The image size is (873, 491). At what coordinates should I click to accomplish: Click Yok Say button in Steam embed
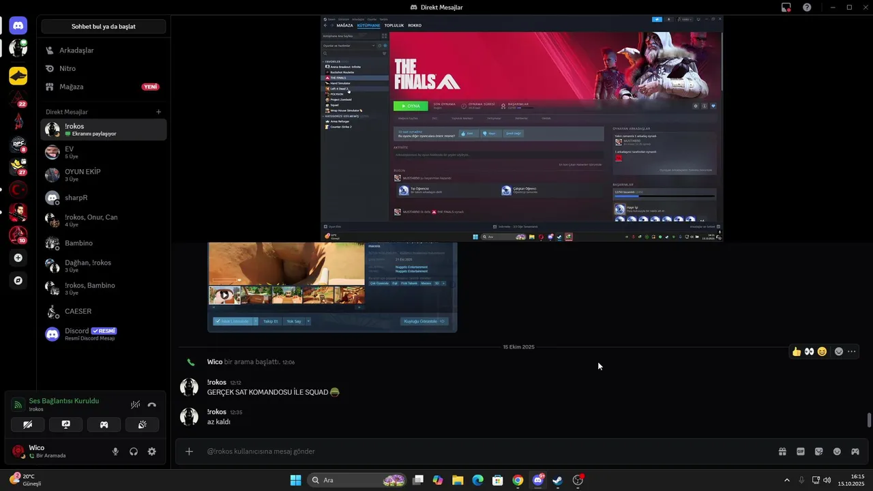294,321
